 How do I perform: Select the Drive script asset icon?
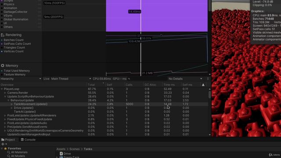point(61,154)
